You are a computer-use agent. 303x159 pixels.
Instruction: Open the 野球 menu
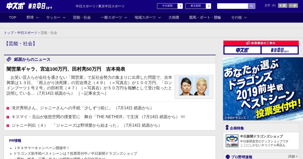(x=30, y=17)
